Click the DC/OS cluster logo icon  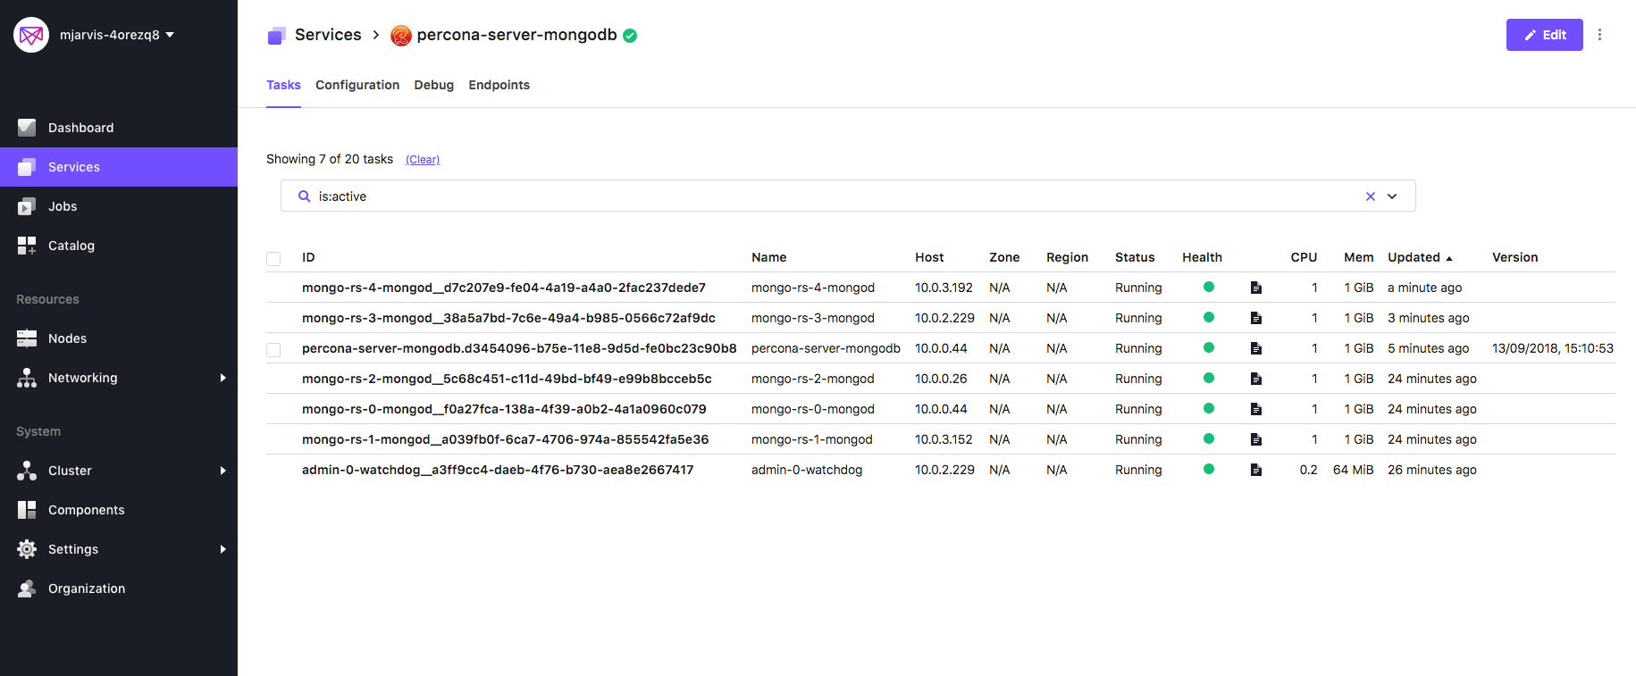pyautogui.click(x=31, y=35)
